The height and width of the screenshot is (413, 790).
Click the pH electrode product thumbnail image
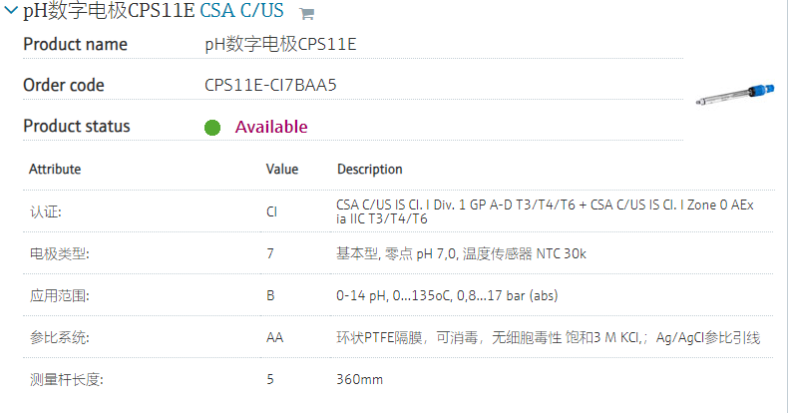pyautogui.click(x=735, y=95)
